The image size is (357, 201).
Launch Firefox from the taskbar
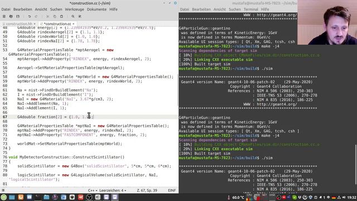click(x=21, y=197)
